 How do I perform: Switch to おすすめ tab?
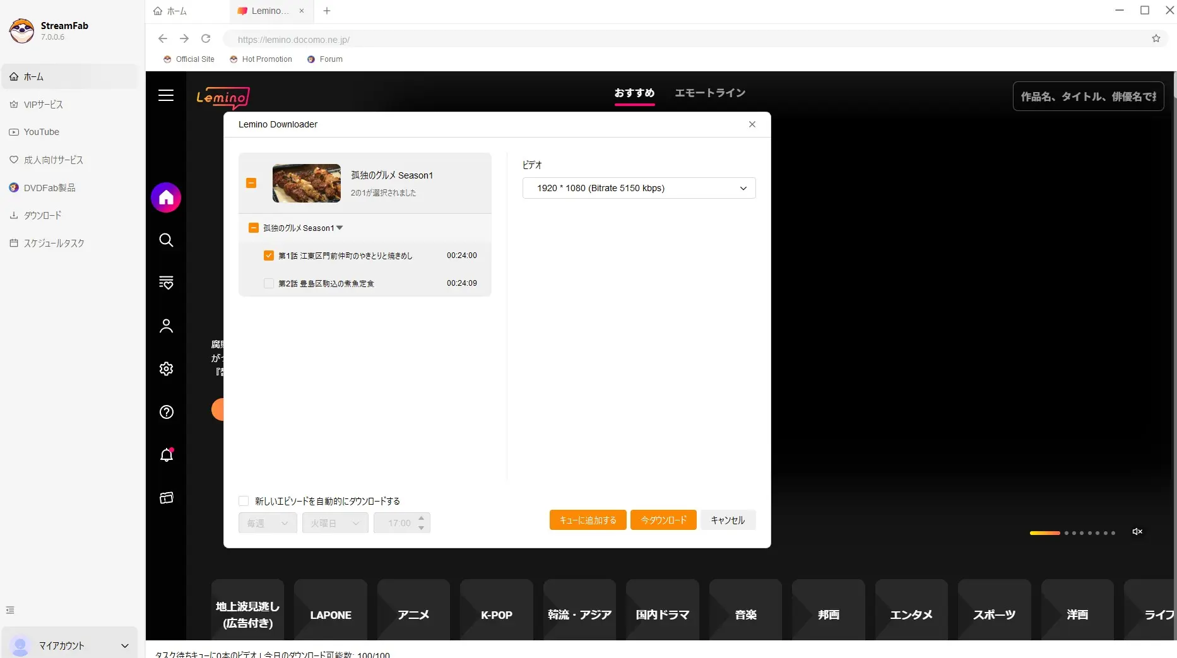[634, 93]
